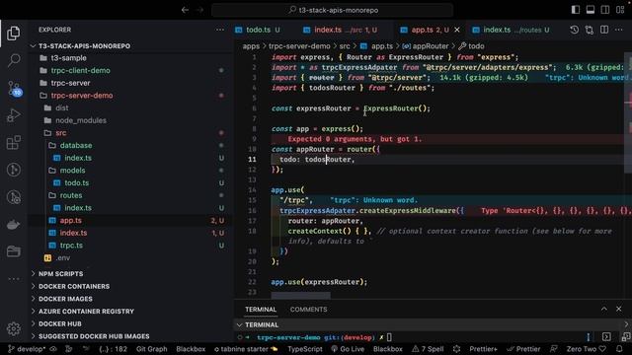Open Source Control view with badge
The image size is (632, 355).
(x=14, y=88)
